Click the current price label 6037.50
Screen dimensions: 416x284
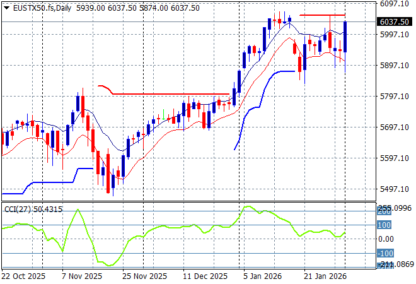tap(395, 22)
